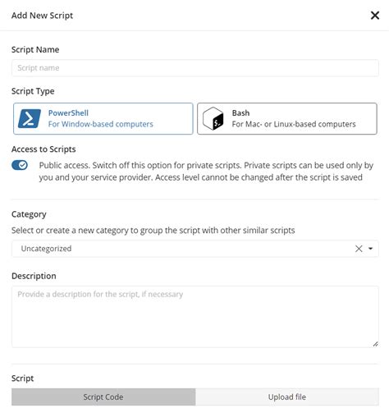Click into the Description text area
The height and width of the screenshot is (408, 389).
point(195,317)
